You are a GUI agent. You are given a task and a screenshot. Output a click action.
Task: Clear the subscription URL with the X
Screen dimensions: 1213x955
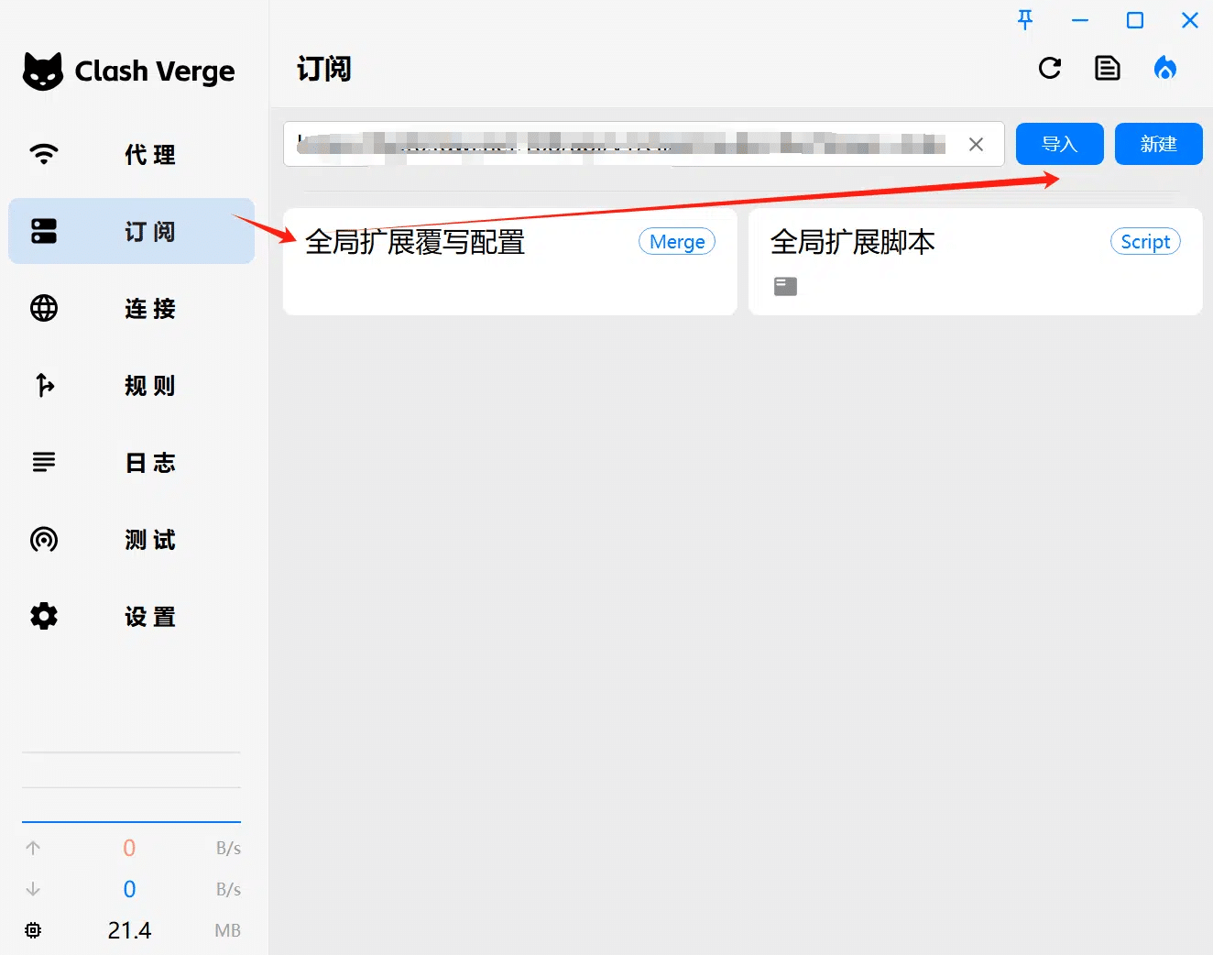pos(976,144)
